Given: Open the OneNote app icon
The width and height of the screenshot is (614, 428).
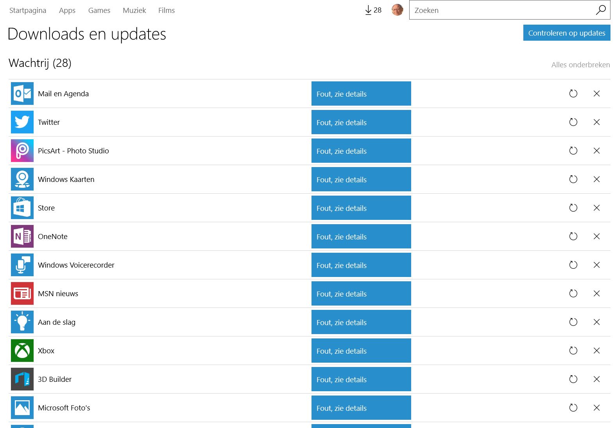Looking at the screenshot, I should 22,236.
